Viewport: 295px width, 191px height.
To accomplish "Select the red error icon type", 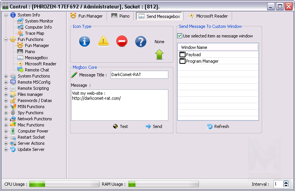I will (x=122, y=41).
